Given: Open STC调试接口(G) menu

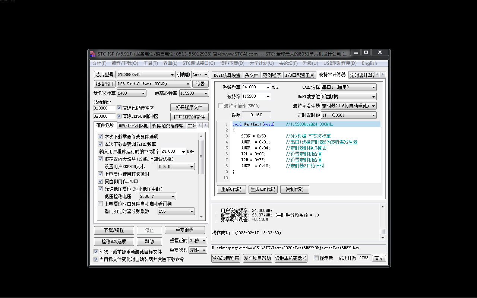Looking at the screenshot, I should (x=199, y=63).
